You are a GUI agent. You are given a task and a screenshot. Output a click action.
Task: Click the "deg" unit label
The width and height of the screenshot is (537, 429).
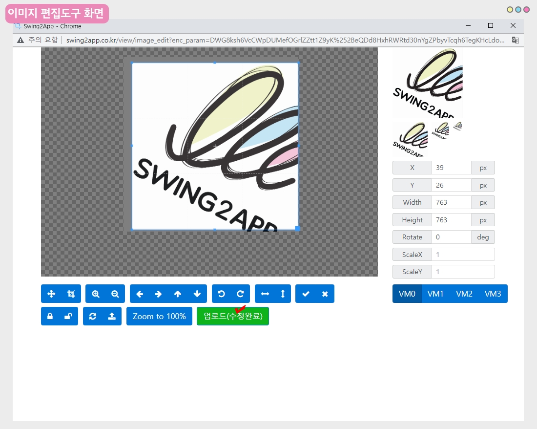483,237
